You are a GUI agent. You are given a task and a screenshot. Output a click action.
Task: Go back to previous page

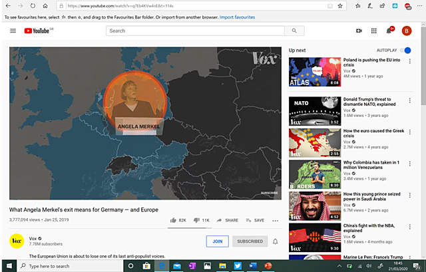click(x=8, y=6)
